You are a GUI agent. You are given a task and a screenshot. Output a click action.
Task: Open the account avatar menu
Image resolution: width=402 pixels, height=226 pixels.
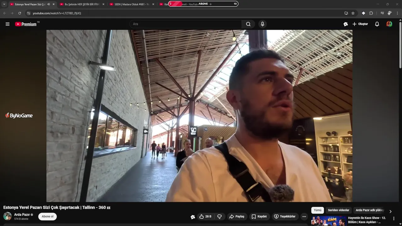pyautogui.click(x=389, y=24)
